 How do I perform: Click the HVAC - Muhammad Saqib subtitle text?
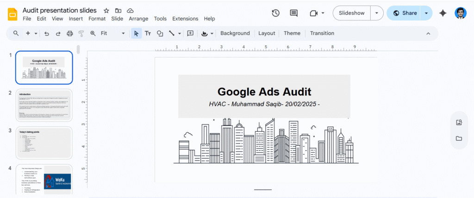tap(264, 104)
